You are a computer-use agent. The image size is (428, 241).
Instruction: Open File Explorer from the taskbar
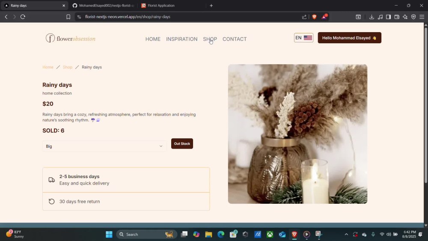pos(208,234)
